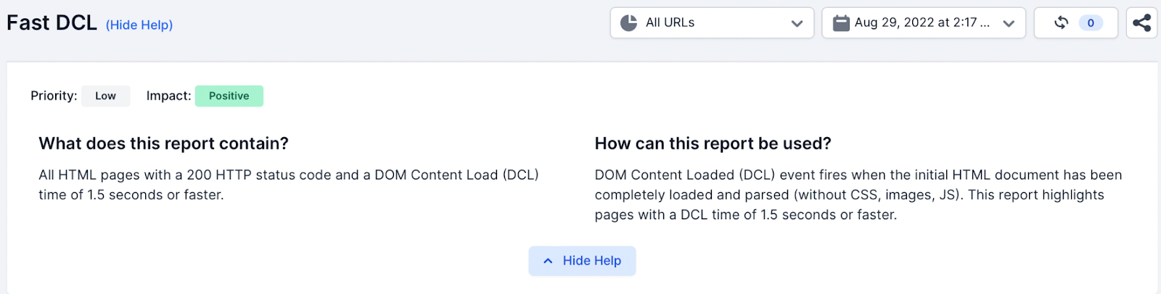
Task: Click the blue 0 counter badge
Action: coord(1091,23)
